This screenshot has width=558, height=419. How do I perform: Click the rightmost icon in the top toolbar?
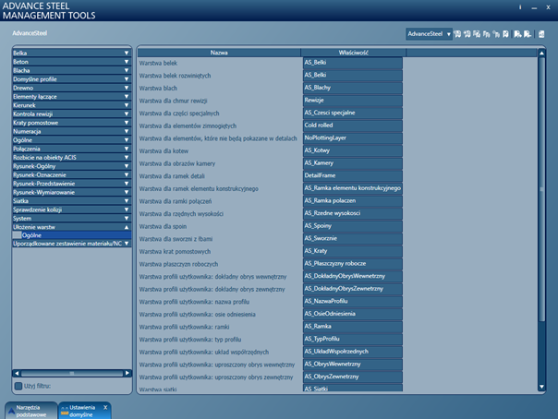pyautogui.click(x=540, y=34)
